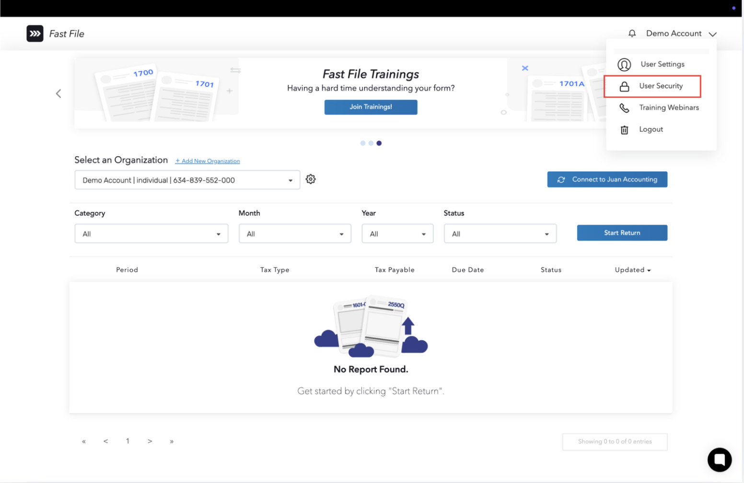Select User Security menu item
The height and width of the screenshot is (483, 744).
pos(661,86)
